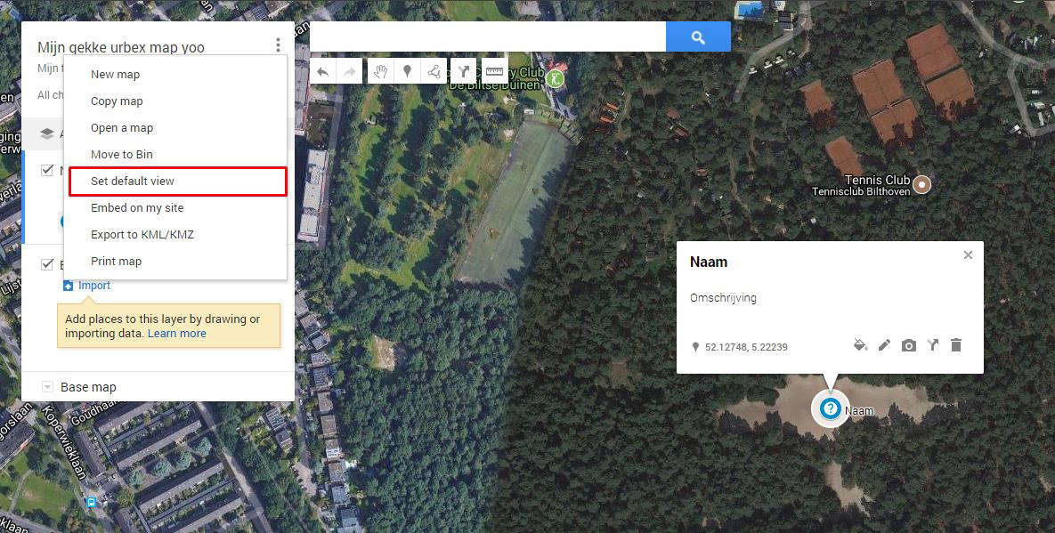Select the add marker tool
1055x533 pixels.
pyautogui.click(x=407, y=71)
